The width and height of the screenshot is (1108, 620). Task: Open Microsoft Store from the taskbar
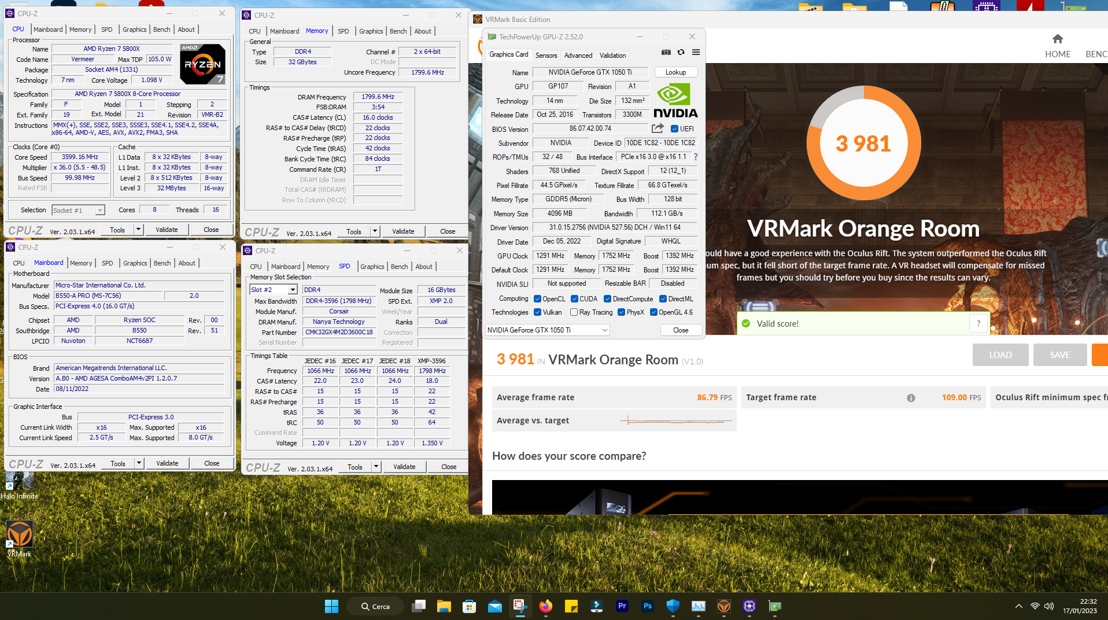469,606
